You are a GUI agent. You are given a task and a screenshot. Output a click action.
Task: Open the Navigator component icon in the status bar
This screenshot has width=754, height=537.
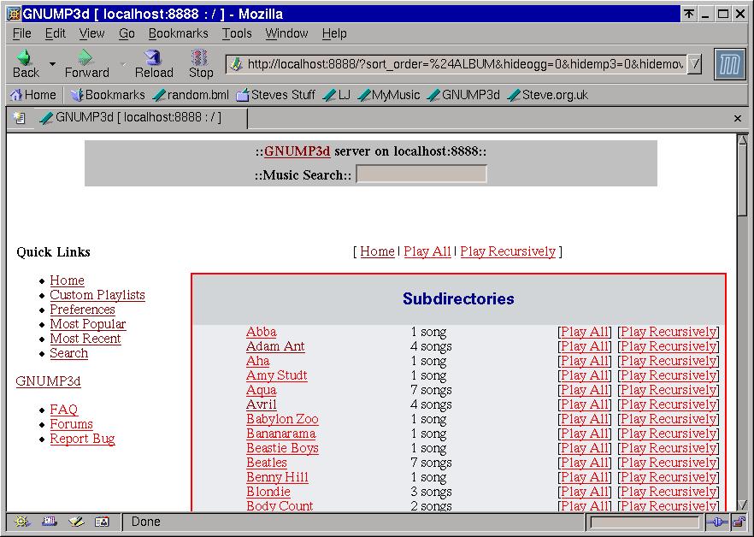22,522
